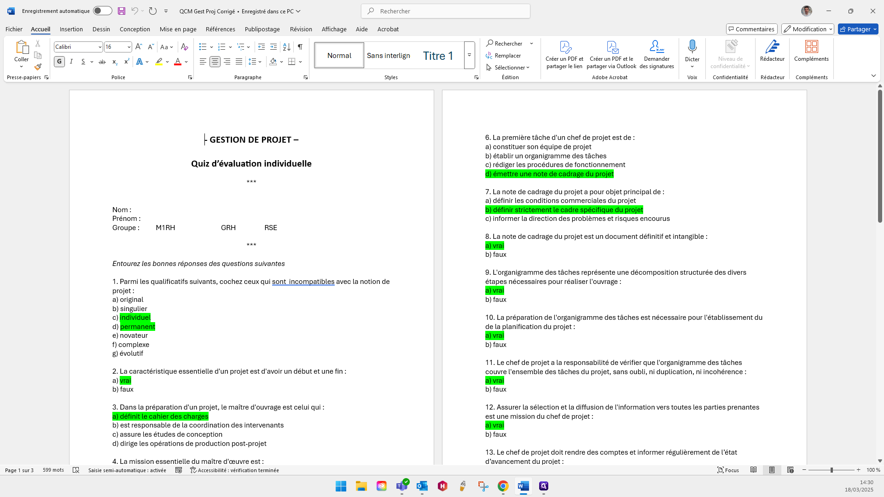Switch to the Mise en page tab
The width and height of the screenshot is (884, 497).
pyautogui.click(x=178, y=29)
